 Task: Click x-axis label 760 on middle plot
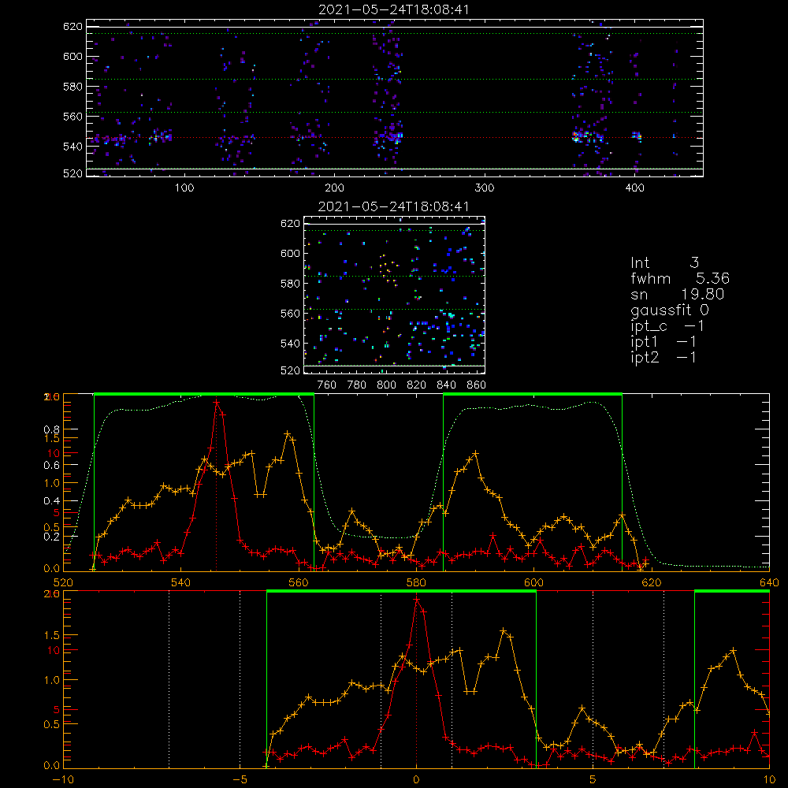[327, 385]
